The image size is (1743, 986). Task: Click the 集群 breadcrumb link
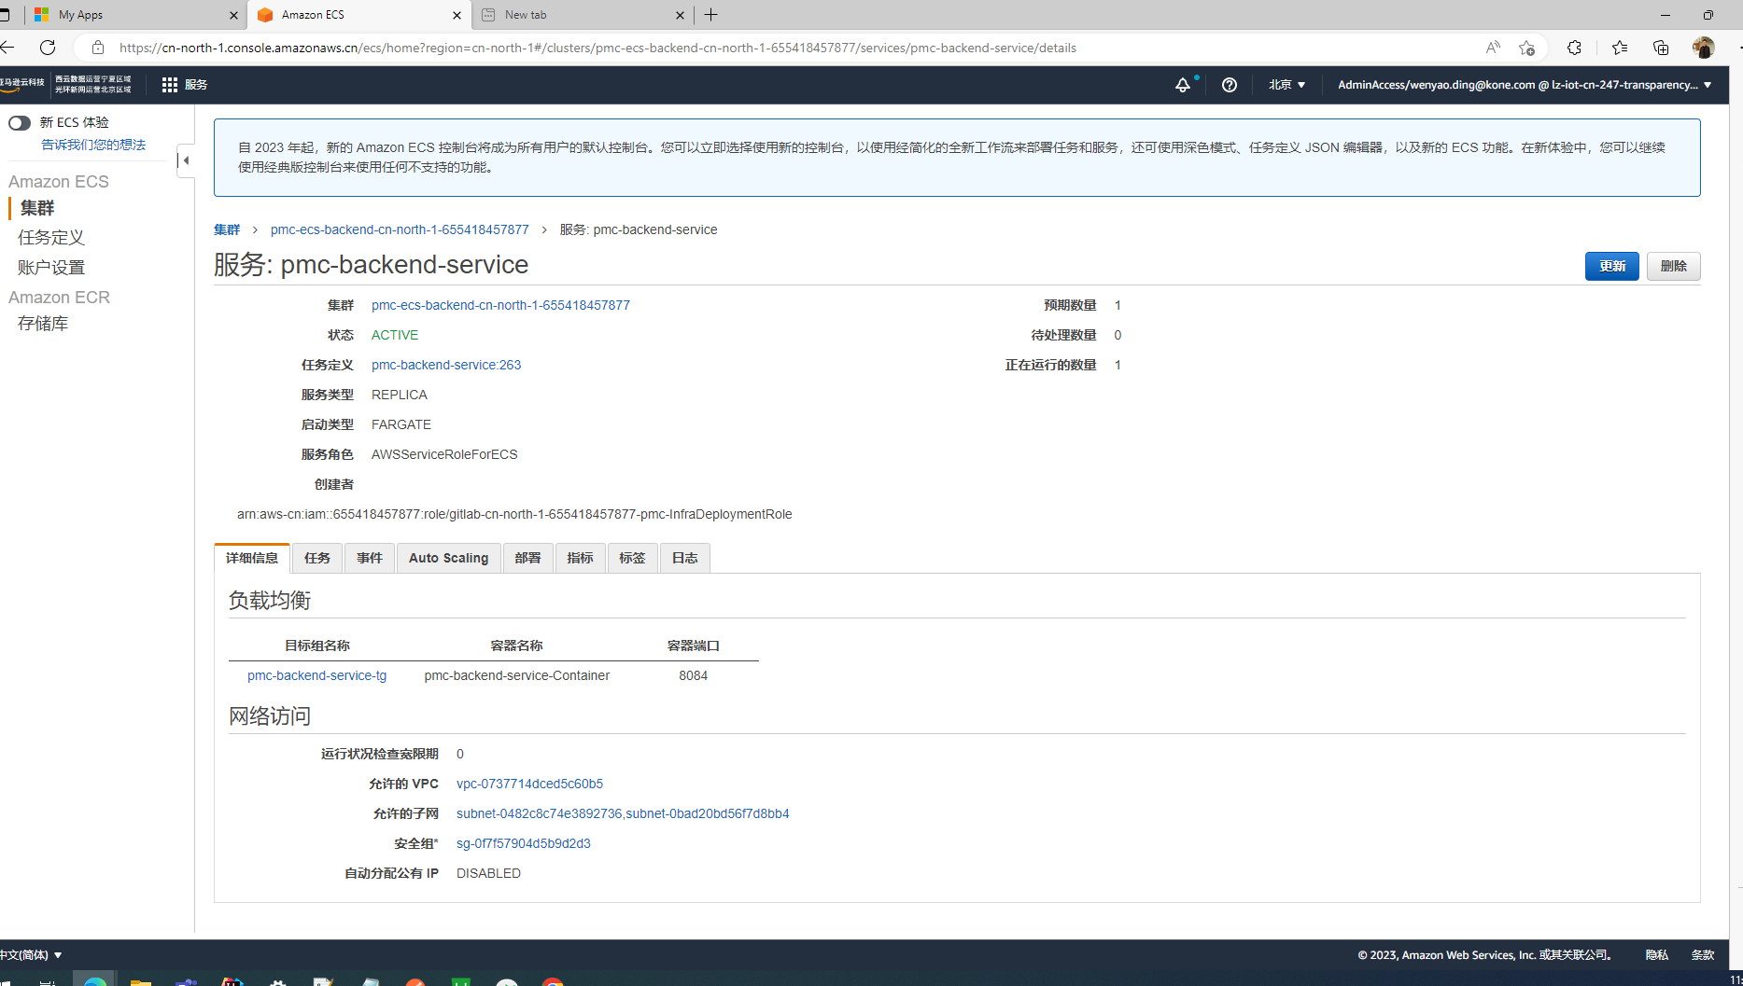(227, 229)
